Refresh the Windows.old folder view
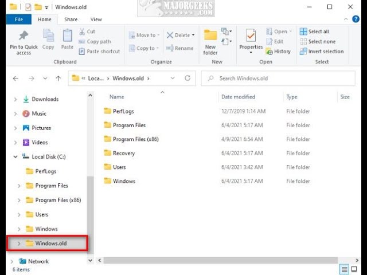 (188, 78)
